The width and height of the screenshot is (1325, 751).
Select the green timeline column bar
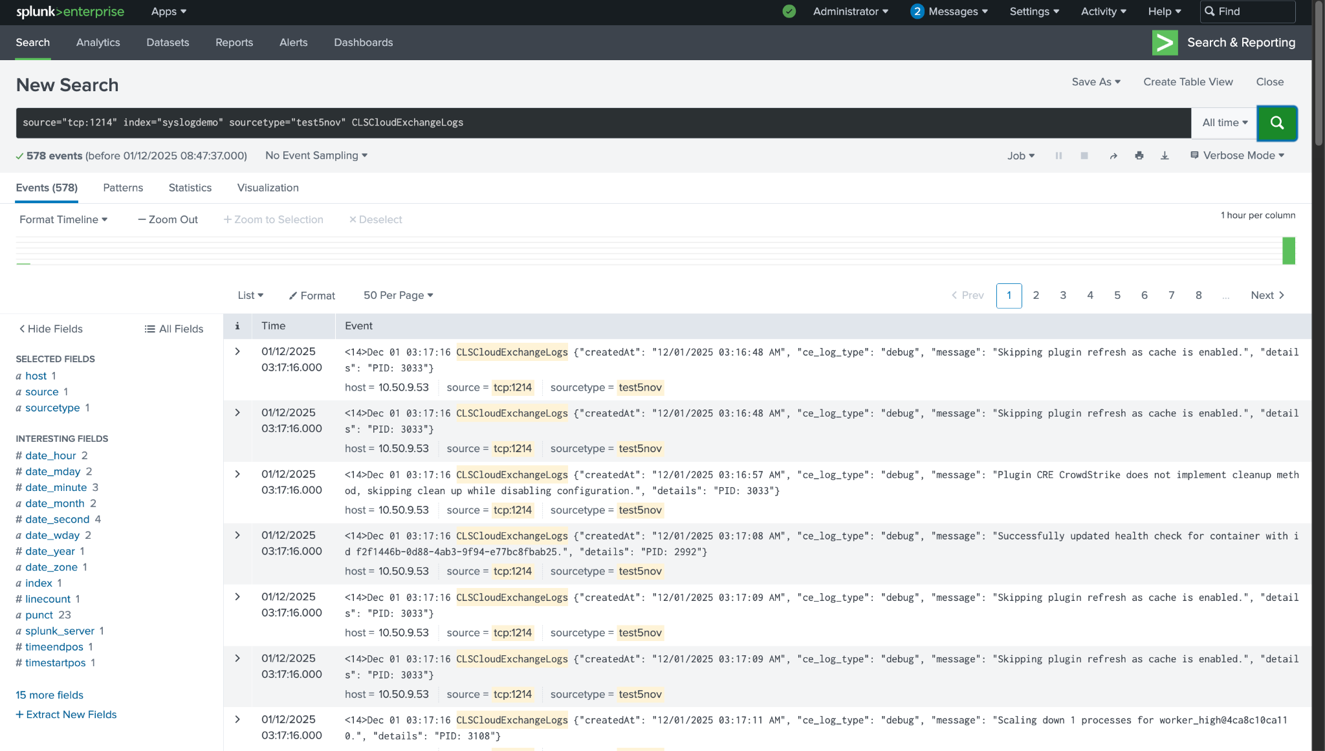(1288, 251)
